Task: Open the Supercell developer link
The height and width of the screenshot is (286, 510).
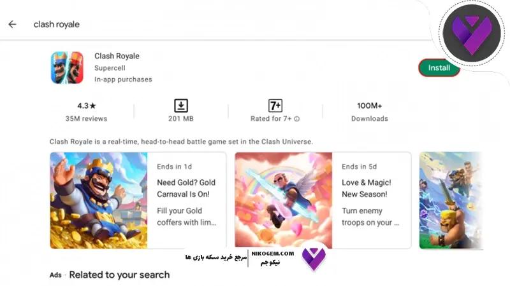Action: coord(110,68)
